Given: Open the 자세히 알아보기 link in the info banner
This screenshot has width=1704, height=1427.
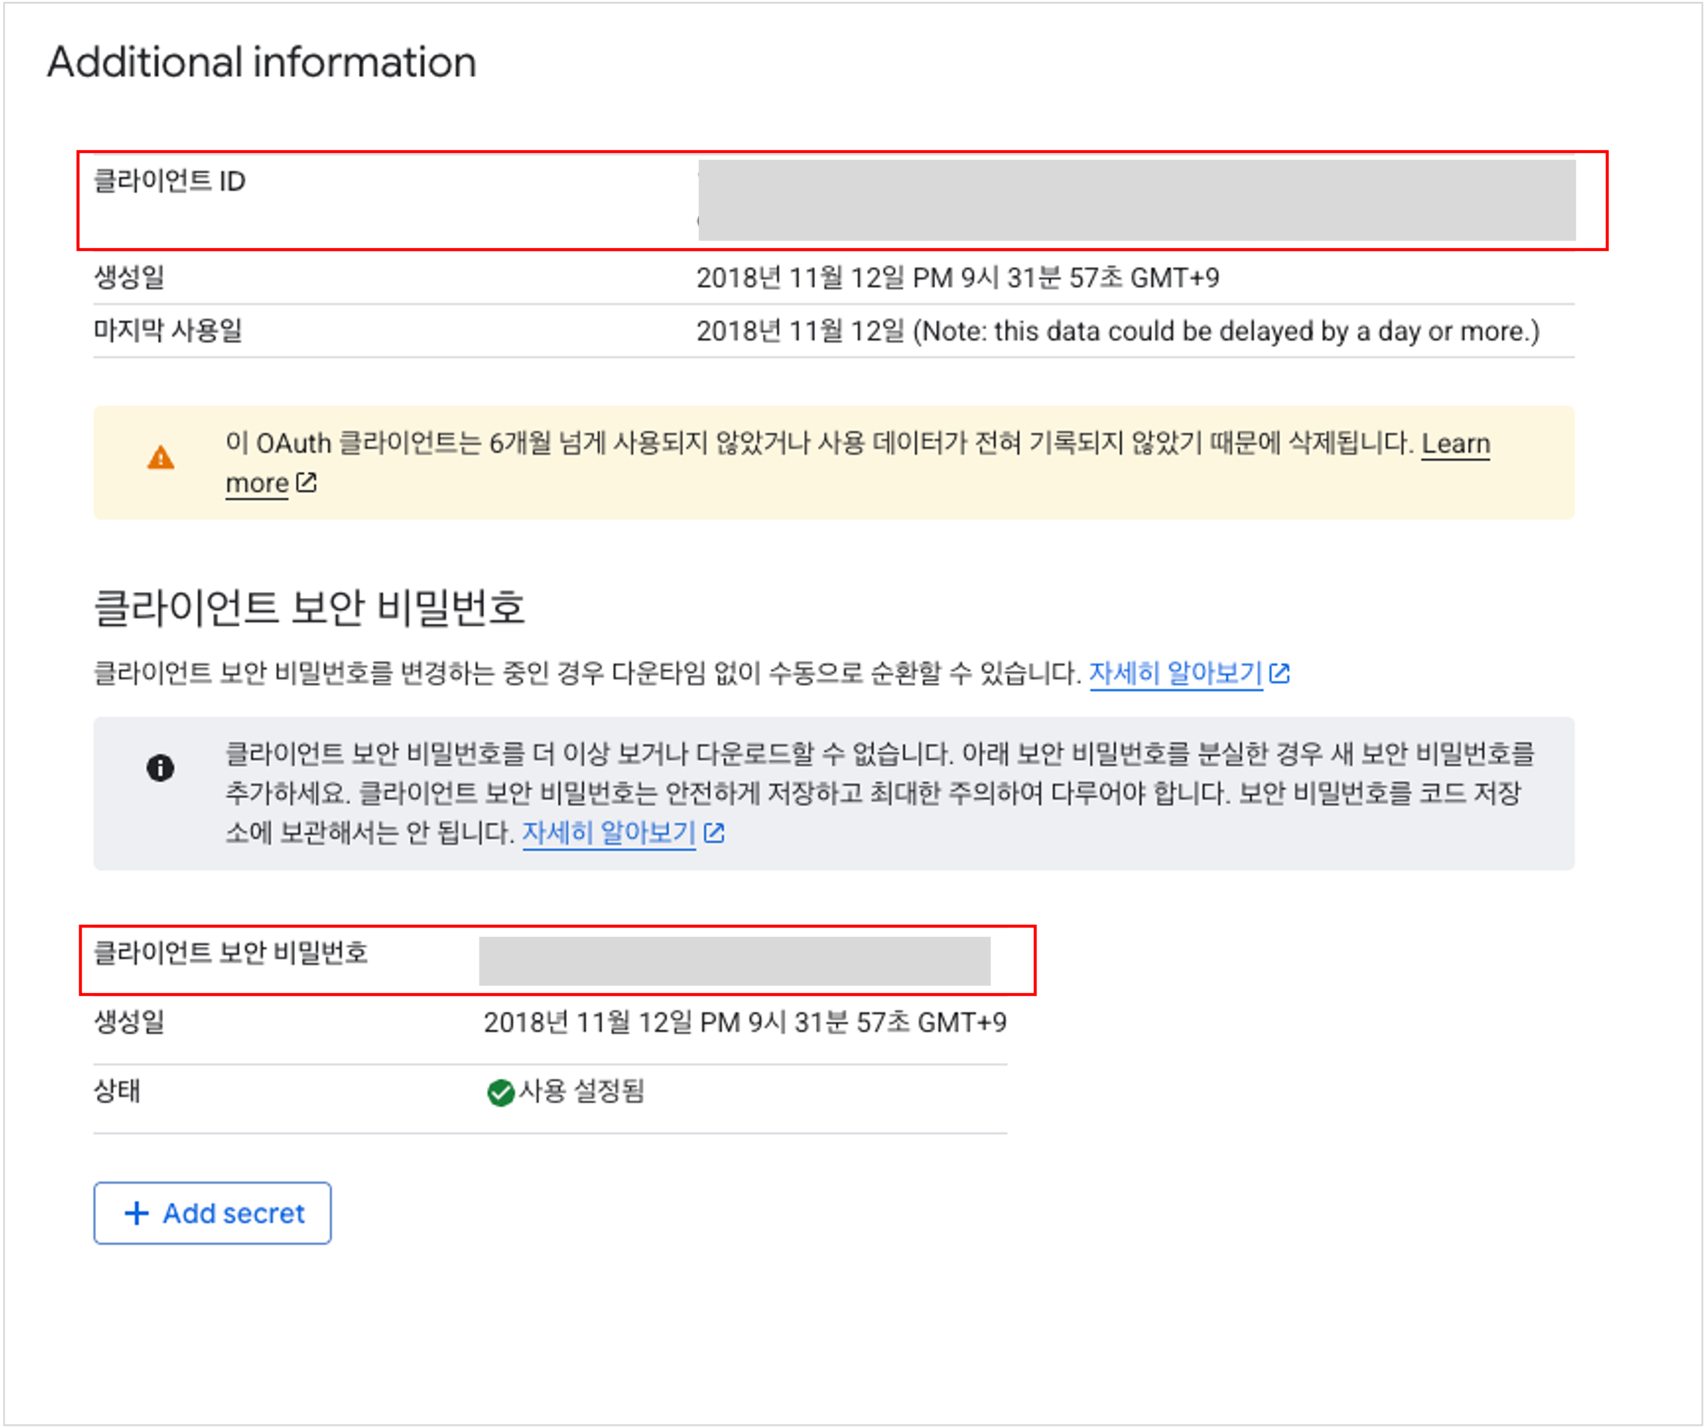Looking at the screenshot, I should tap(608, 833).
